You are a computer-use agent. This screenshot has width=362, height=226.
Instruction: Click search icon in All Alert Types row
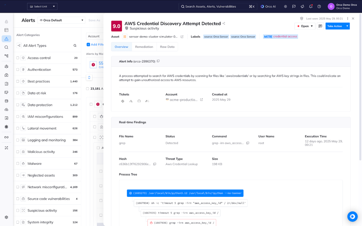coord(75,46)
